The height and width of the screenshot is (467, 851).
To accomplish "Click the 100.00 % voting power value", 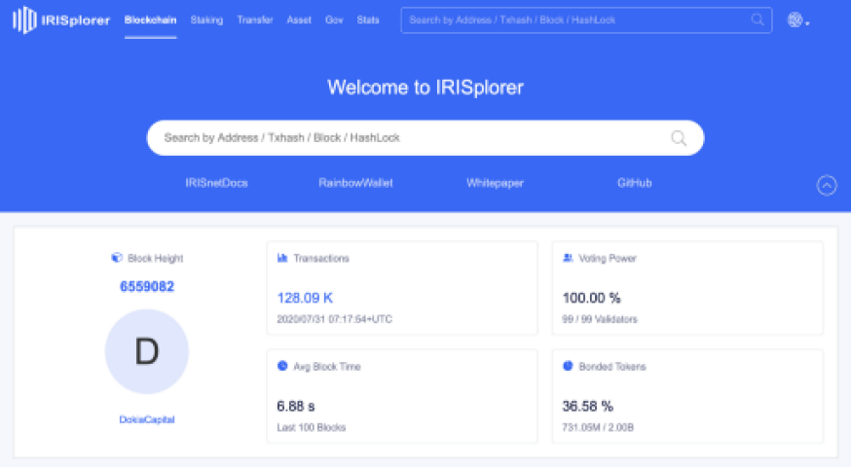I will click(592, 298).
